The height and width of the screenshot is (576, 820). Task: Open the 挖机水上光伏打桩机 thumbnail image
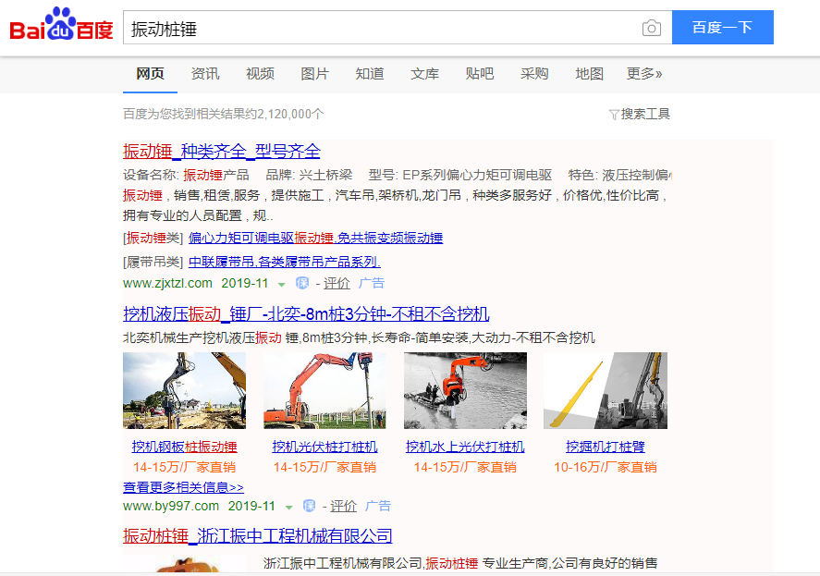click(465, 390)
